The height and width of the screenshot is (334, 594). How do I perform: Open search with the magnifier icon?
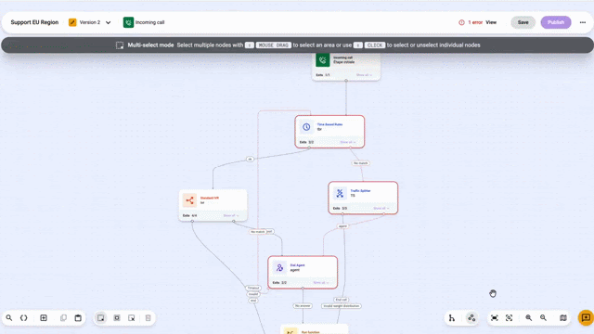click(x=9, y=317)
